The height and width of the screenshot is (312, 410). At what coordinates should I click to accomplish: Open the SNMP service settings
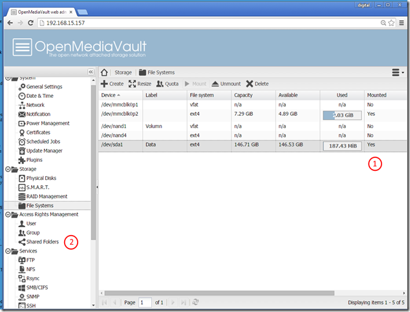pyautogui.click(x=28, y=297)
